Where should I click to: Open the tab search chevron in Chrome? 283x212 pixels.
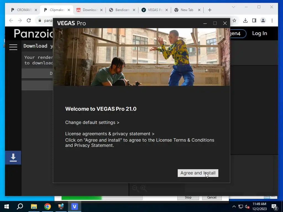(x=233, y=7)
